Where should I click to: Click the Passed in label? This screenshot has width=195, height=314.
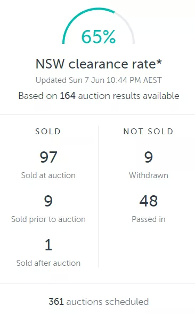click(x=149, y=219)
